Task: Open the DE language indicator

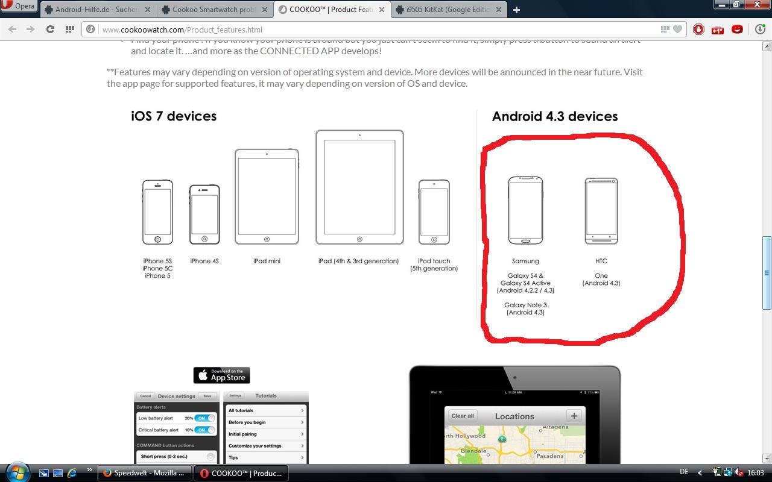Action: (x=684, y=472)
